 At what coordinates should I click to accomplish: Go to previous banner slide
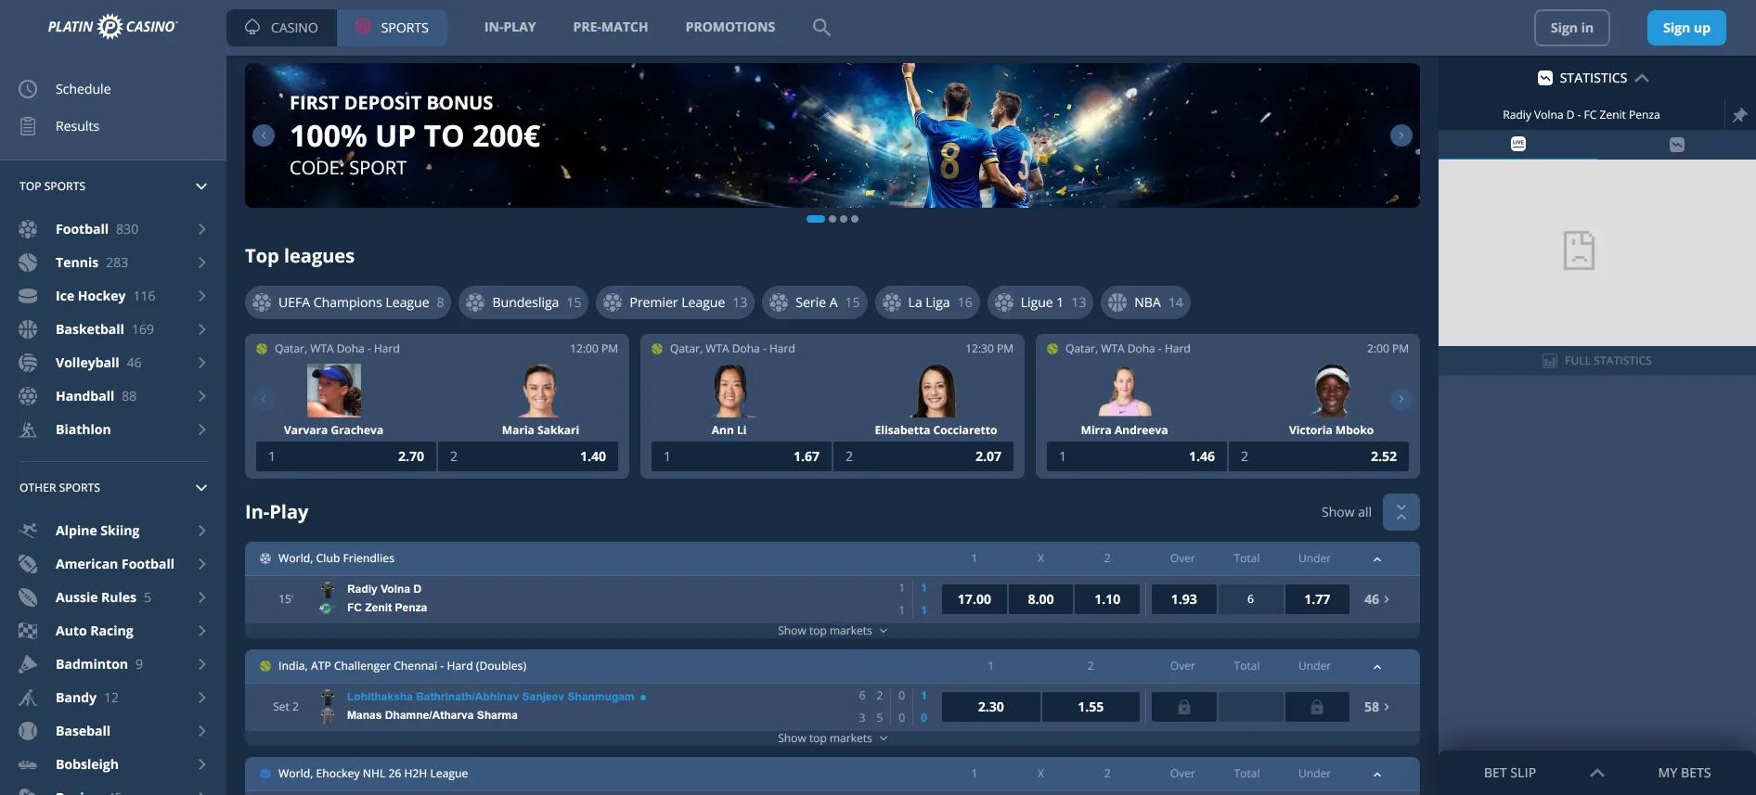click(x=264, y=135)
